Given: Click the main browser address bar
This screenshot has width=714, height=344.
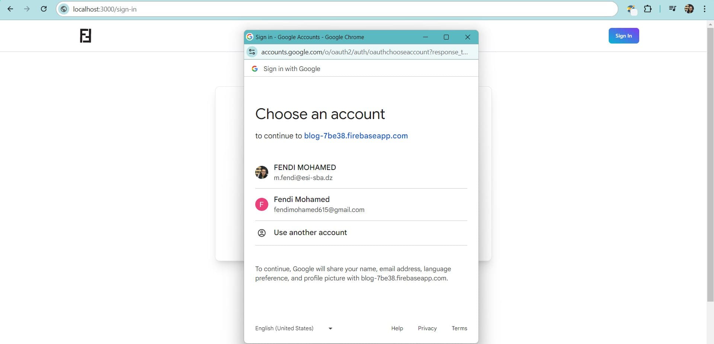Looking at the screenshot, I should (335, 9).
